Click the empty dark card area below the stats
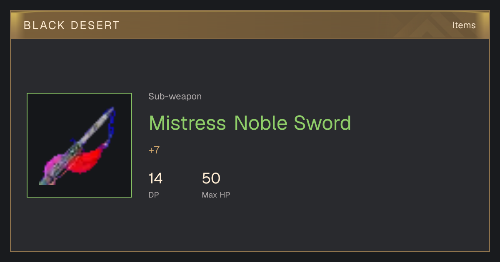 [250, 227]
